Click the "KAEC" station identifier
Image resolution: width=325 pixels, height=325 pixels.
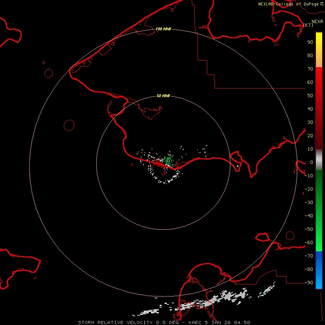pos(195,322)
